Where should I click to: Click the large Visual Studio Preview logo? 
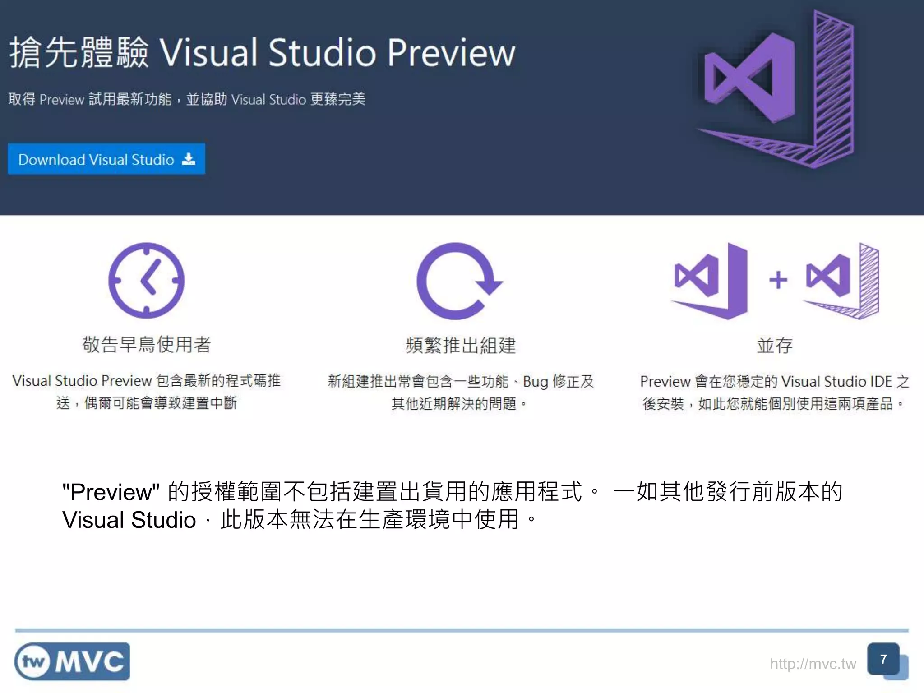point(776,89)
